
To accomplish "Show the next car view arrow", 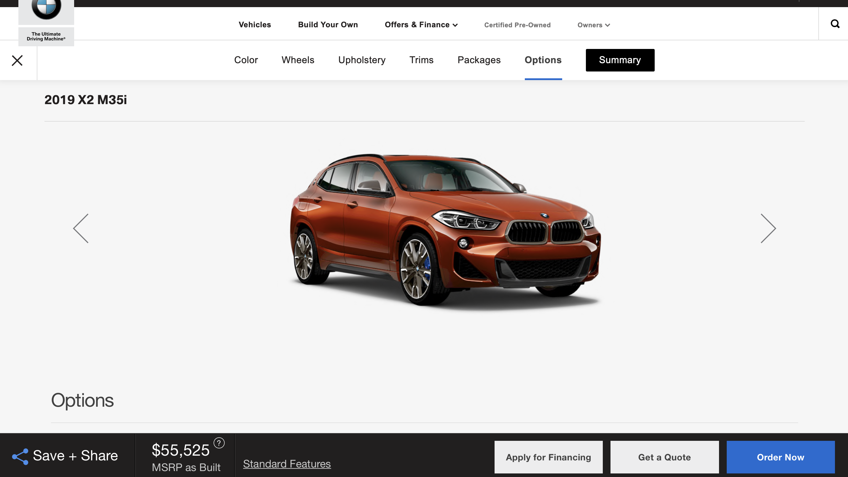I will (768, 228).
